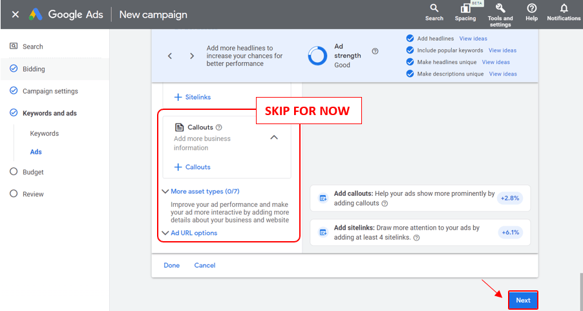Open the Keywords sub-step
583x311 pixels.
pos(44,134)
